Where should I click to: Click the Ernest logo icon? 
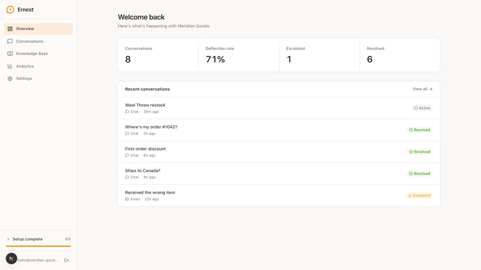click(10, 10)
